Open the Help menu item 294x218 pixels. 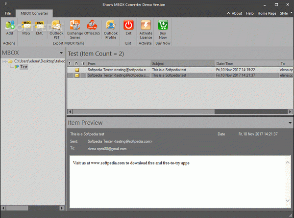[250, 13]
